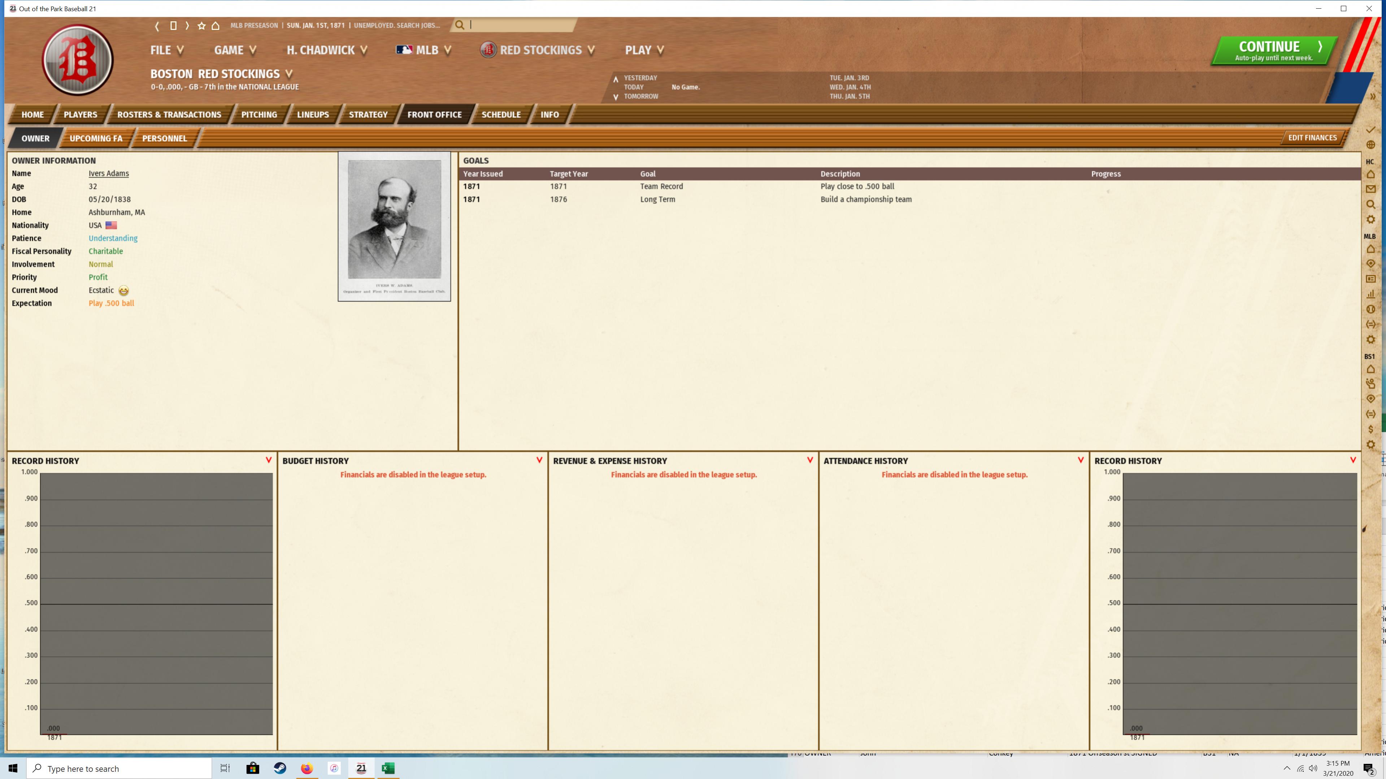
Task: Switch to the Personnel tab
Action: click(x=164, y=138)
